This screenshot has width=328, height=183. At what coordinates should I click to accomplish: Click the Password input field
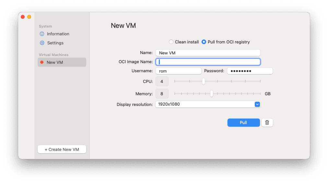[250, 71]
